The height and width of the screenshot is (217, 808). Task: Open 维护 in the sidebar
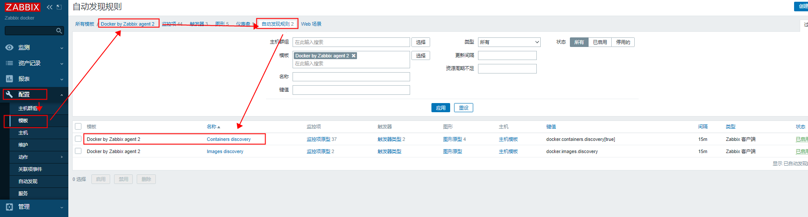[23, 145]
